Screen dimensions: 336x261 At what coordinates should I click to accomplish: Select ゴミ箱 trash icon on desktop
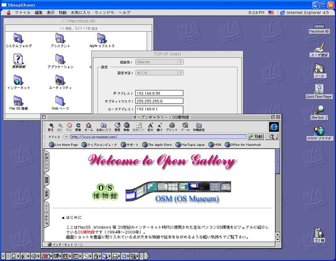(x=319, y=235)
